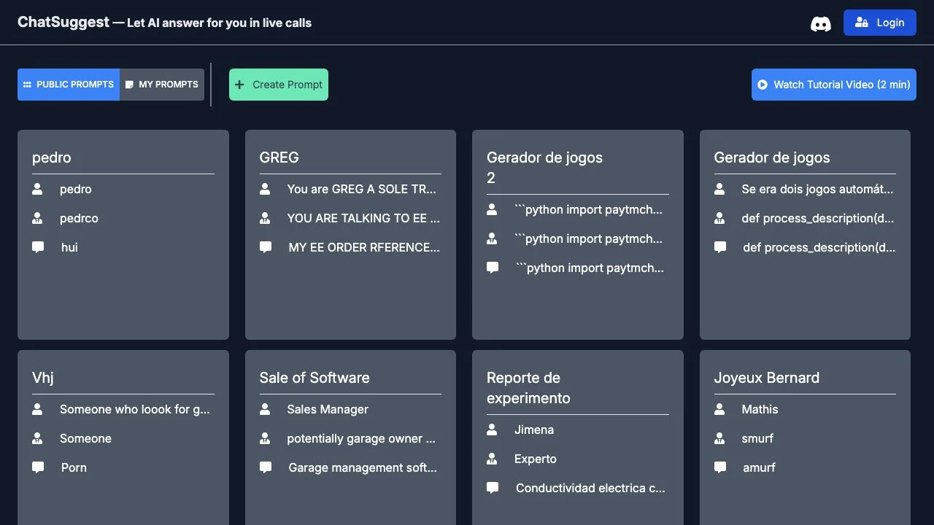Open the GREG prompt card title
The width and height of the screenshot is (934, 525).
click(279, 157)
